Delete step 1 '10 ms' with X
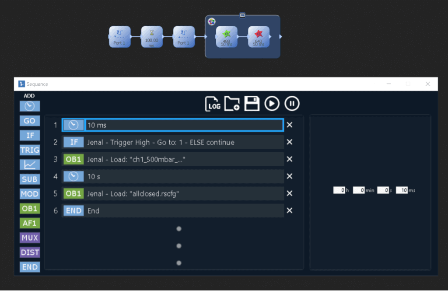 click(x=289, y=125)
